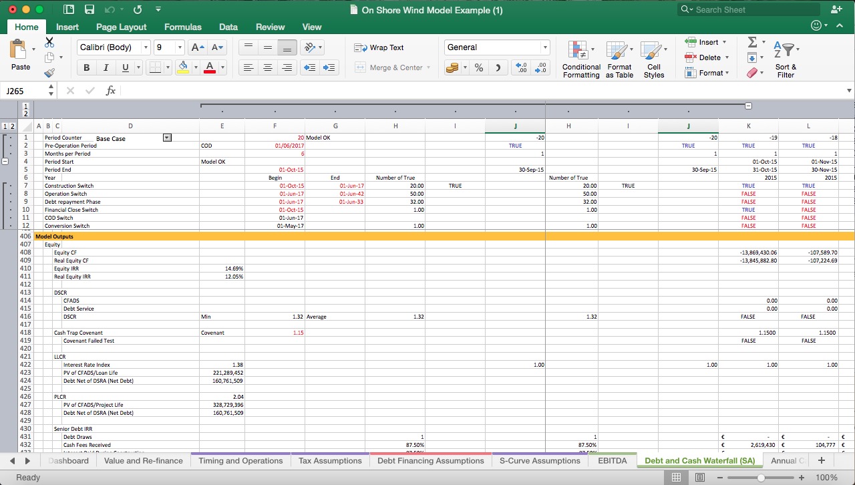
Task: Click the Redo arrow icon
Action: (x=138, y=9)
